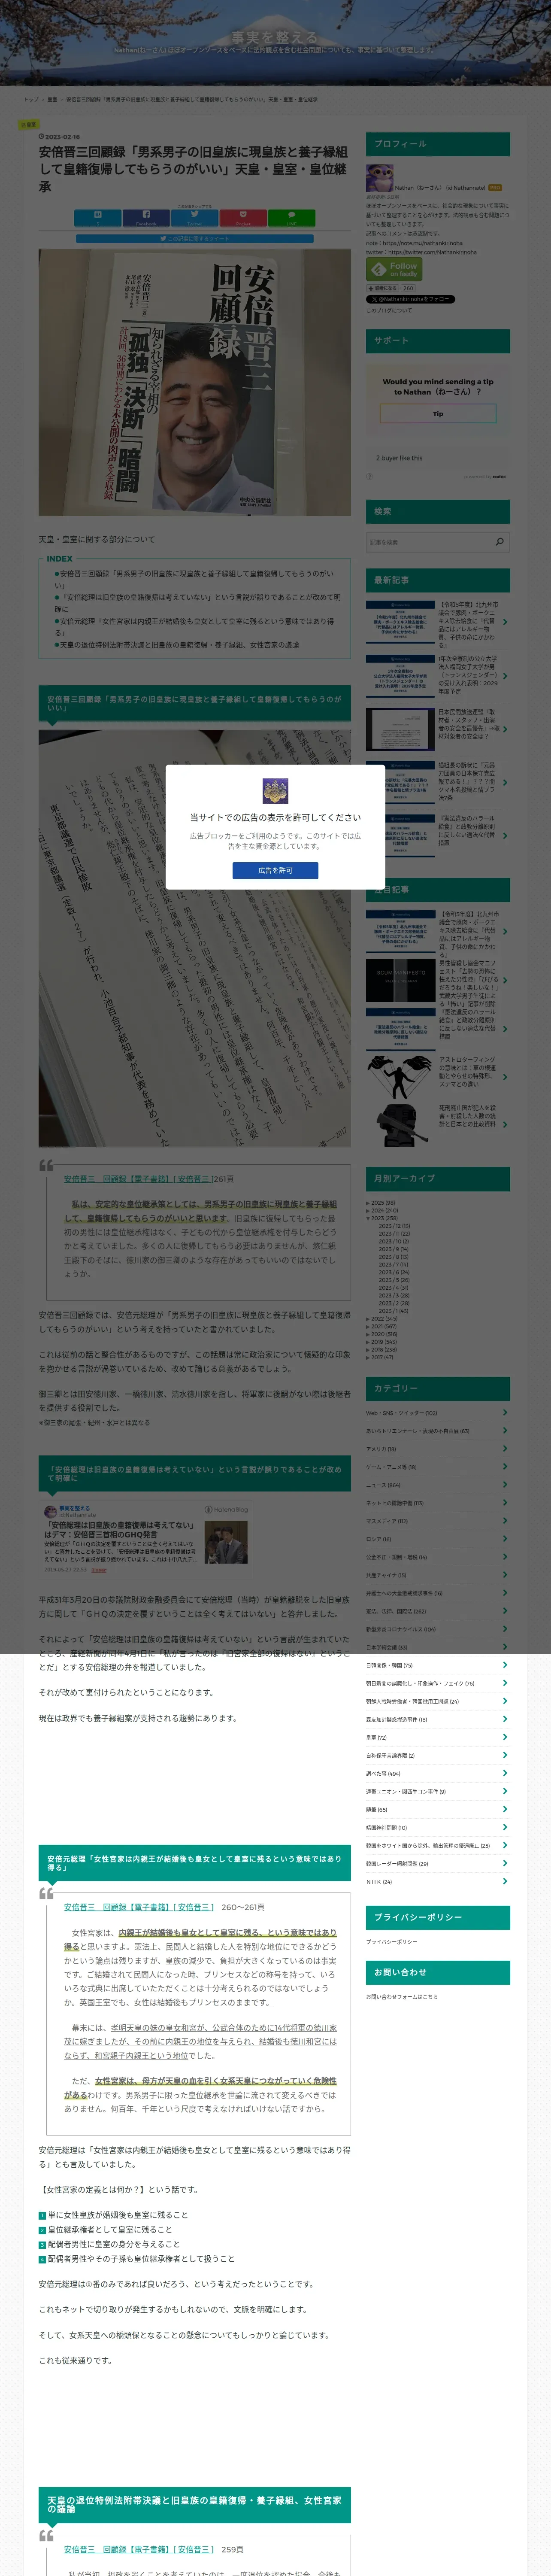Open the book cover photo of 安倍晋三回顧録
551x2576 pixels.
pyautogui.click(x=194, y=382)
